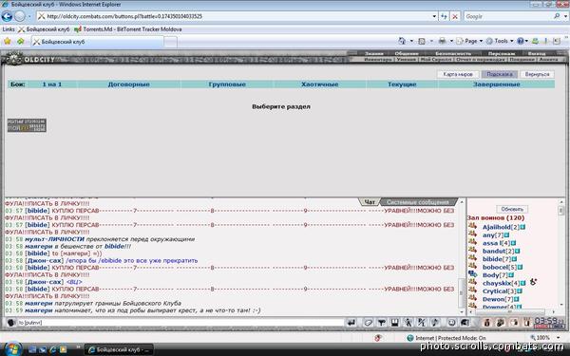Click the chat message input field
Viewport: 570px width, 356px height.
180,323
